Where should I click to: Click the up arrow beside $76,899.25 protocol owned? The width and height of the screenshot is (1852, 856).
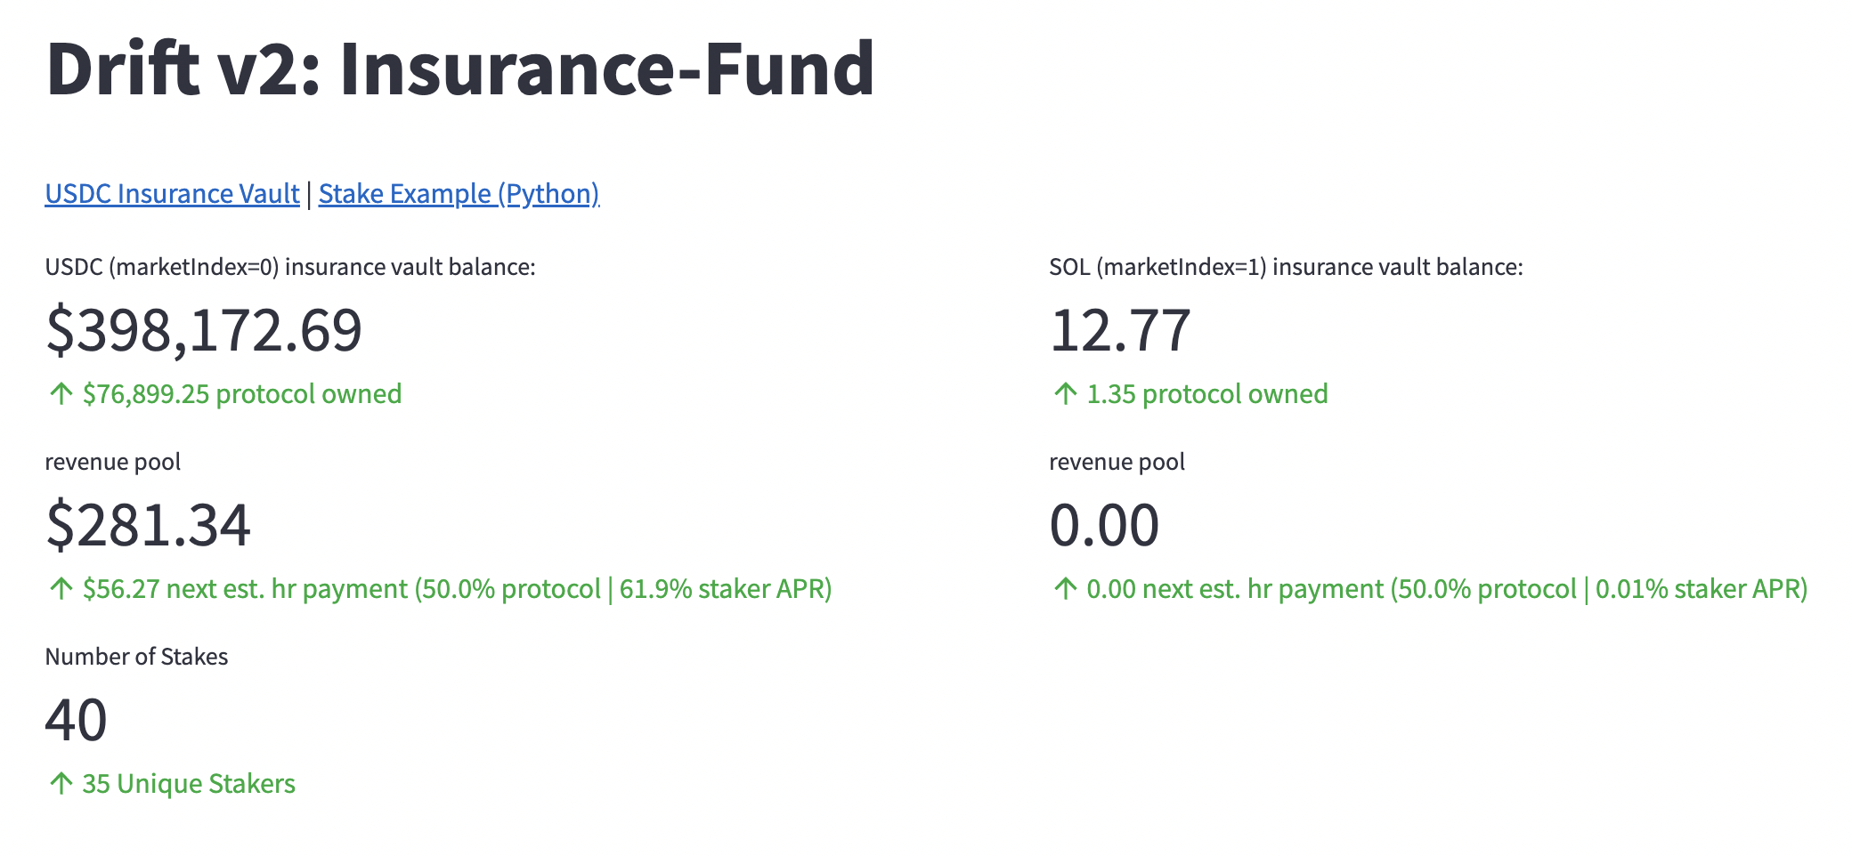point(61,394)
